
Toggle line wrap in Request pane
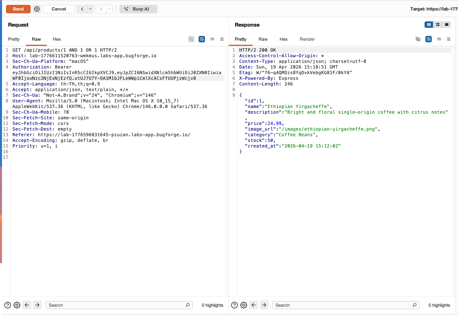(201, 39)
